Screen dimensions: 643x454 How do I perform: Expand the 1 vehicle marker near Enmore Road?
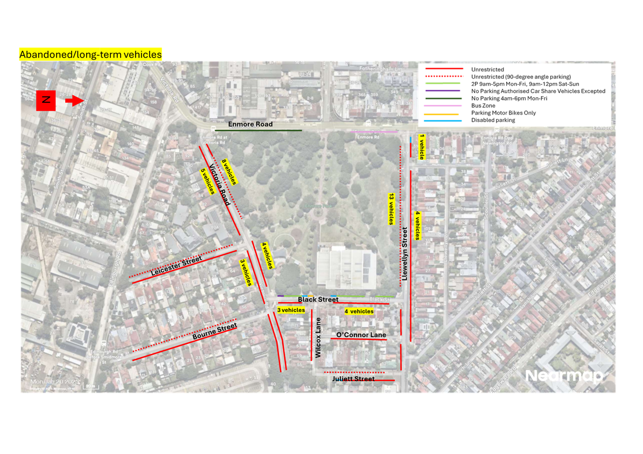coord(422,148)
